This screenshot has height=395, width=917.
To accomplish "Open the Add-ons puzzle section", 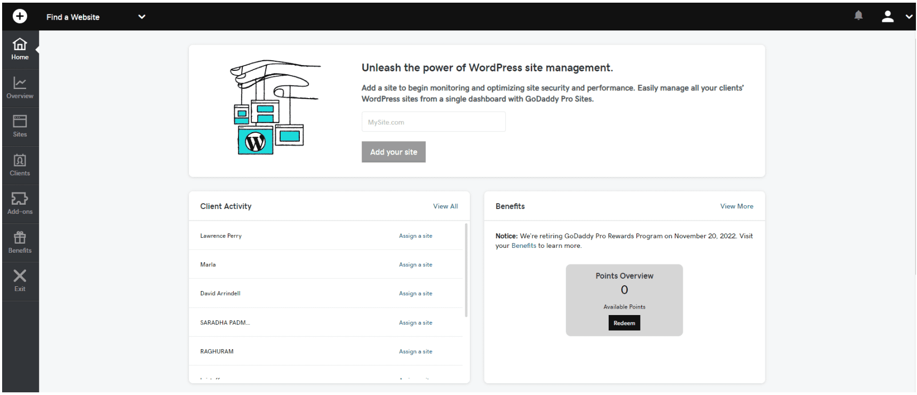I will coord(20,204).
